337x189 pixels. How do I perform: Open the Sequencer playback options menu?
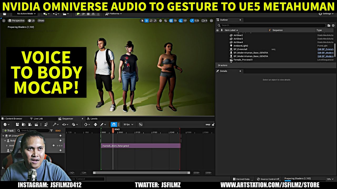pos(75,124)
